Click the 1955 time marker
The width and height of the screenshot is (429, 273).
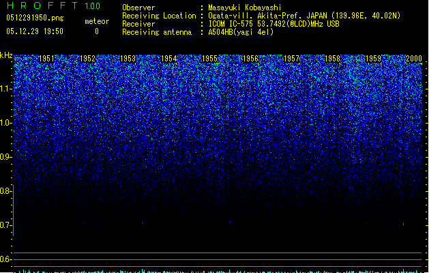(209, 59)
